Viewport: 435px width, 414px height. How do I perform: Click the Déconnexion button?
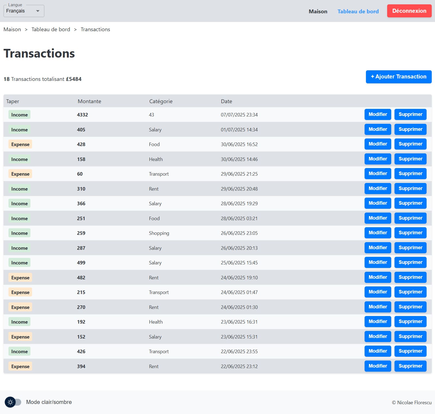pyautogui.click(x=409, y=11)
